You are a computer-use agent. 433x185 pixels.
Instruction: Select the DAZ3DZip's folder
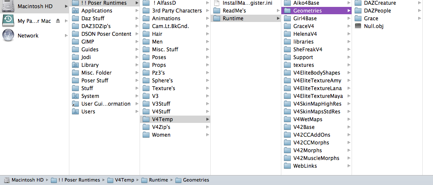click(x=105, y=26)
